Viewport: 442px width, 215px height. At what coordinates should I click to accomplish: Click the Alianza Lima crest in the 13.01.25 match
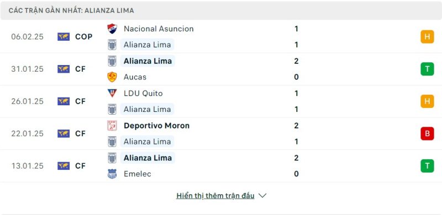[x=112, y=158]
